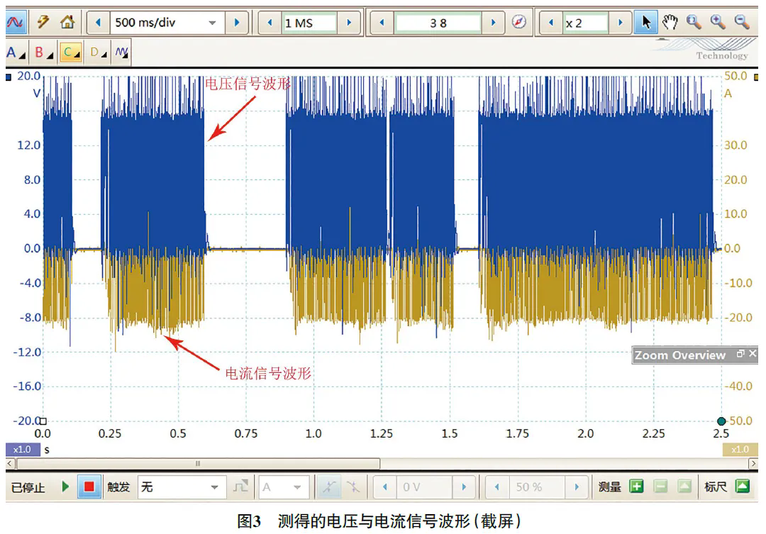Decrease horizontal zoom left of x 2
The width and height of the screenshot is (766, 534).
(x=551, y=23)
